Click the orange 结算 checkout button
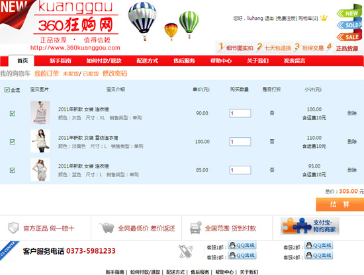 (340, 205)
